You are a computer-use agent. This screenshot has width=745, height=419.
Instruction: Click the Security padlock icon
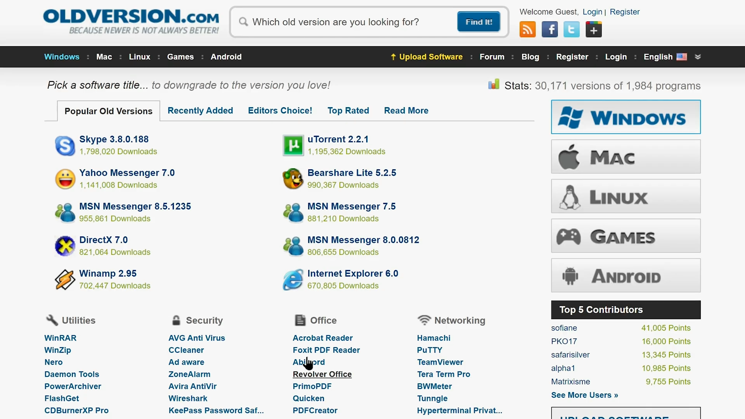pyautogui.click(x=176, y=320)
